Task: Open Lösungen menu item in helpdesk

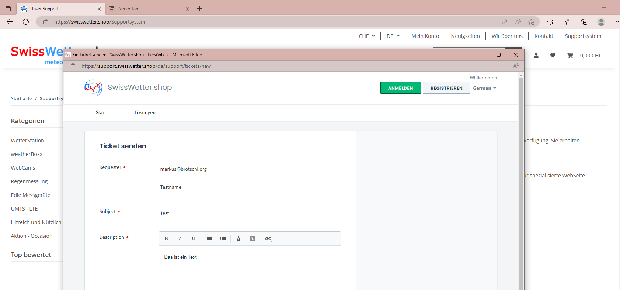Action: pos(145,113)
